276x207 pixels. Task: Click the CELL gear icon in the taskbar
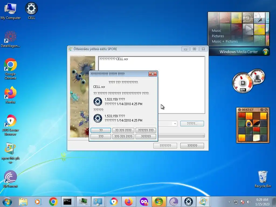pyautogui.click(x=188, y=202)
